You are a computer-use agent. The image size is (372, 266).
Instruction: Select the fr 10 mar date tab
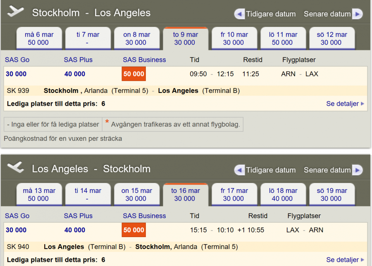[234, 38]
